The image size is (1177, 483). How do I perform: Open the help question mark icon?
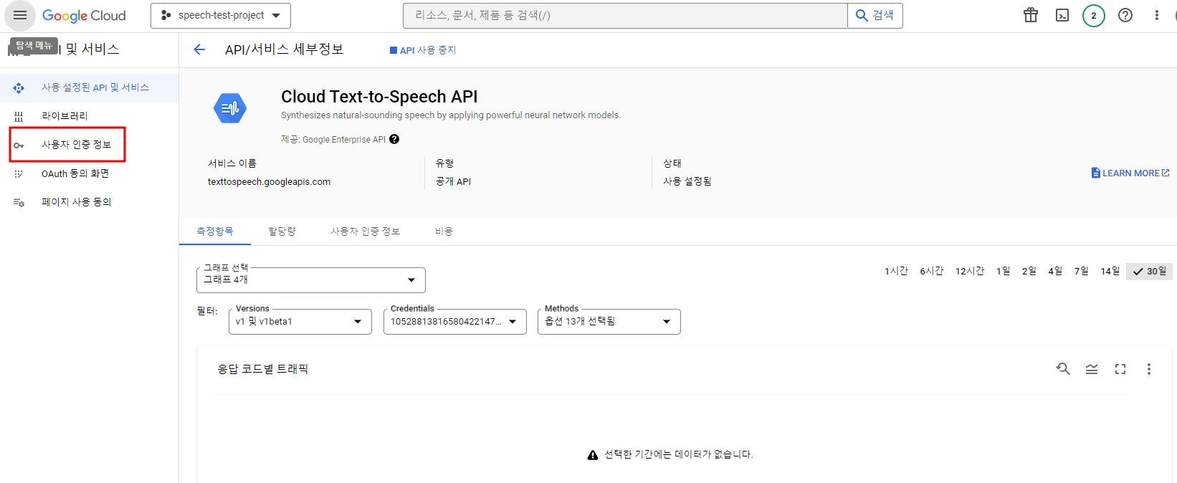tap(1125, 15)
